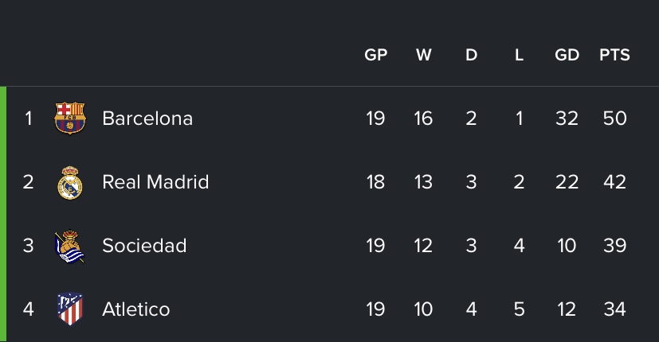Click Atletico's 34 points value

(614, 309)
